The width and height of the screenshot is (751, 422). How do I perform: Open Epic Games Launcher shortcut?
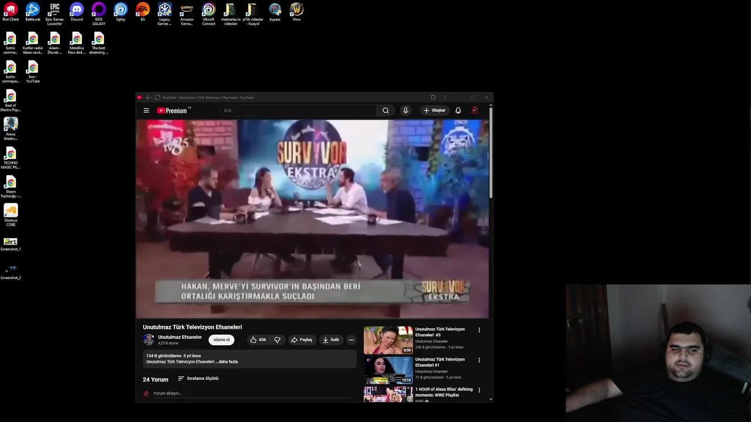(x=55, y=14)
